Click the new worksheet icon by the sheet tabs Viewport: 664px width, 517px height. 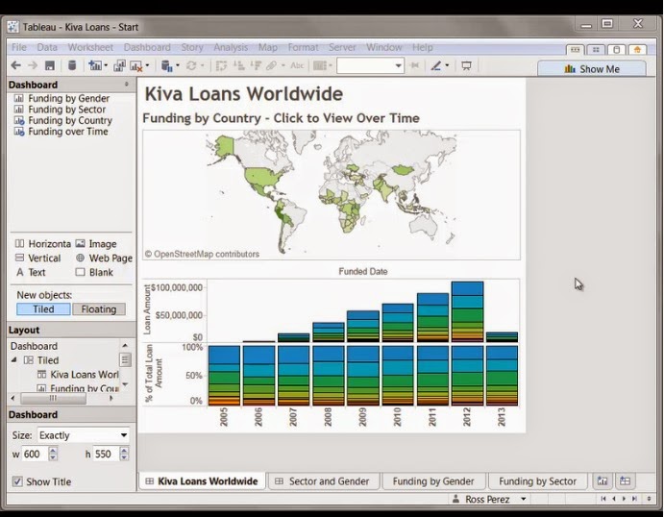[x=603, y=481]
